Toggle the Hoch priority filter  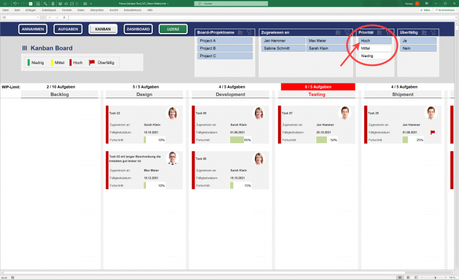click(x=375, y=40)
